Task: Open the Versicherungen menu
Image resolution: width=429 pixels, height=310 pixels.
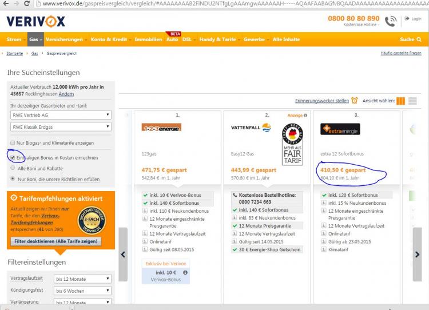Action: (66, 39)
